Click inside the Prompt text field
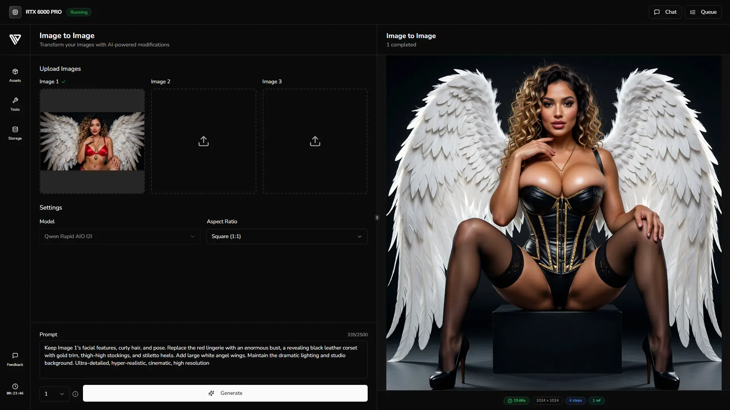The width and height of the screenshot is (730, 410). coord(203,359)
